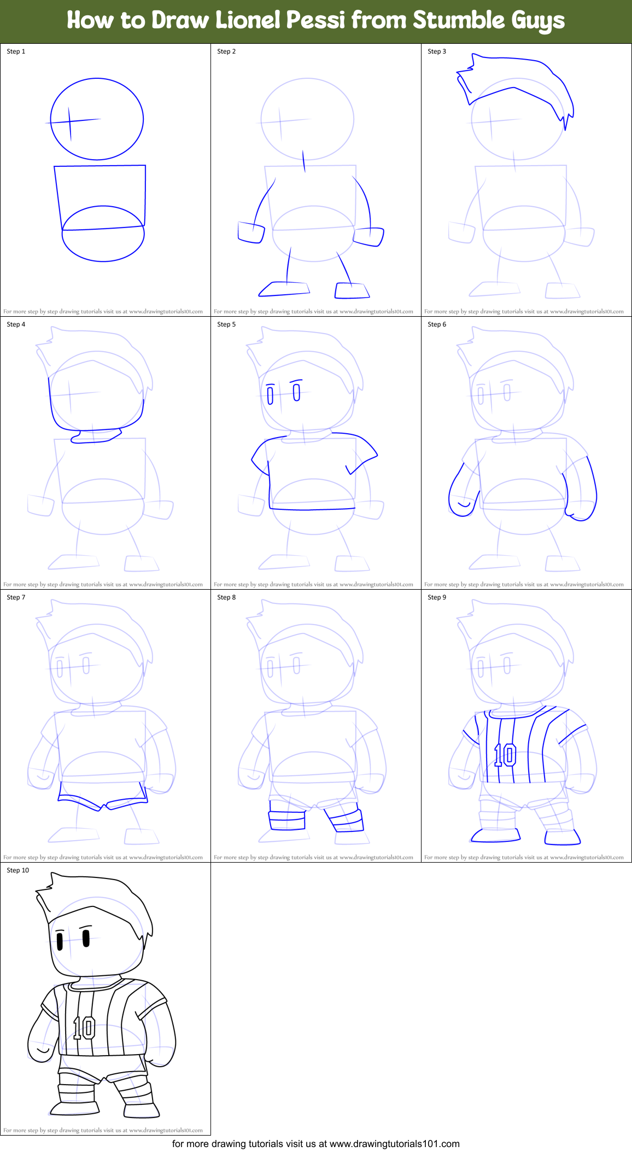This screenshot has width=632, height=1152.
Task: Click the 'Step 8' label
Action: pos(226,597)
